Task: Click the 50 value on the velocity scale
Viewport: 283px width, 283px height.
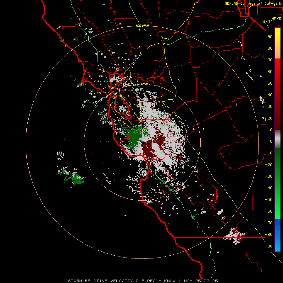Action: [x=270, y=83]
